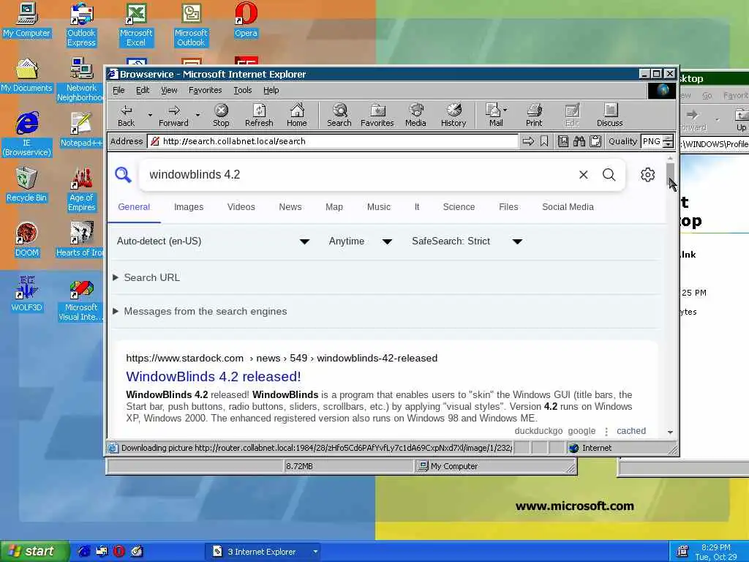Image resolution: width=749 pixels, height=562 pixels.
Task: Switch to the Social Media tab
Action: point(568,207)
